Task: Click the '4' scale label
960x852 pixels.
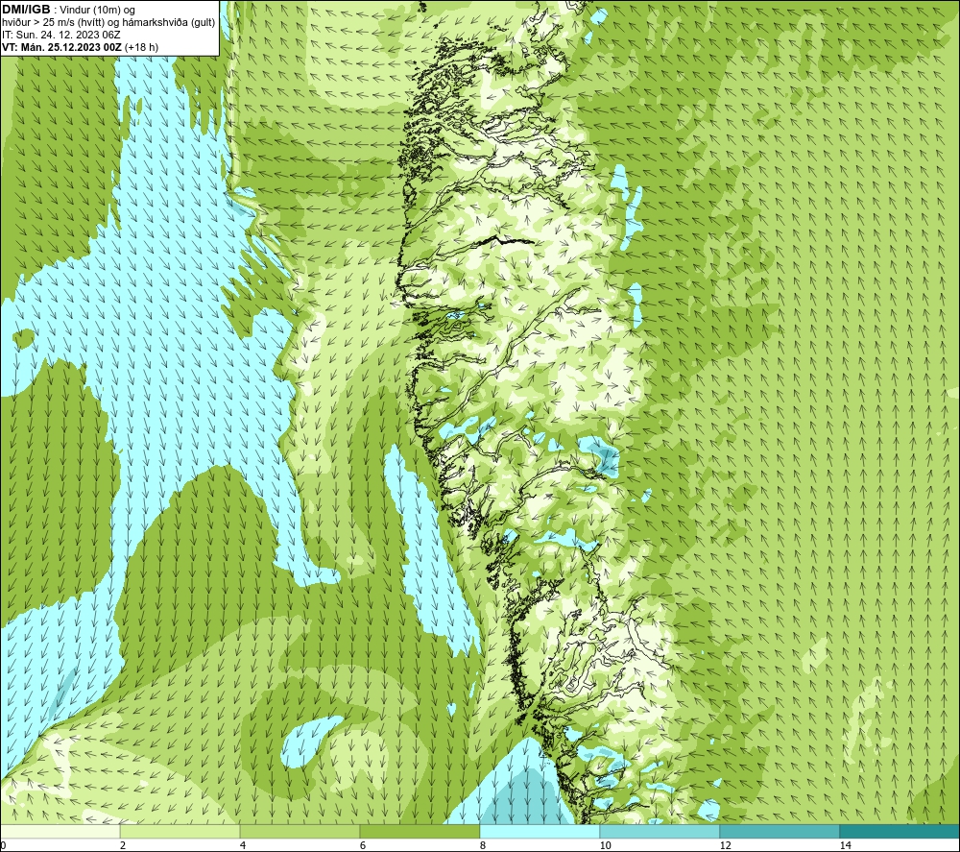Action: click(x=243, y=846)
